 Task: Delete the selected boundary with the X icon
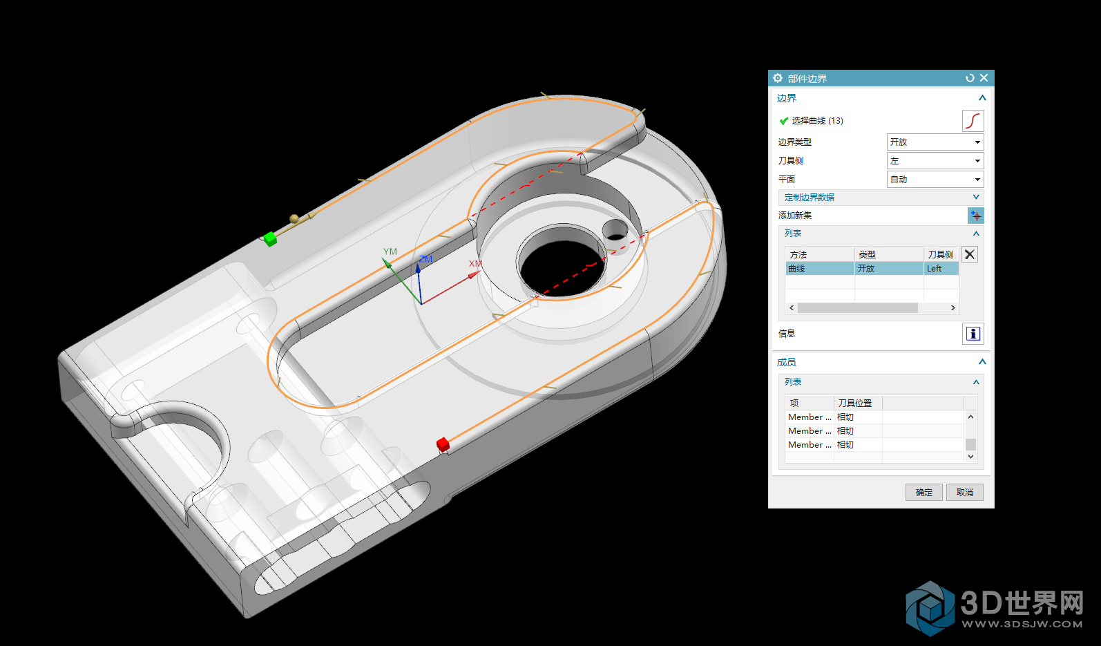(970, 254)
